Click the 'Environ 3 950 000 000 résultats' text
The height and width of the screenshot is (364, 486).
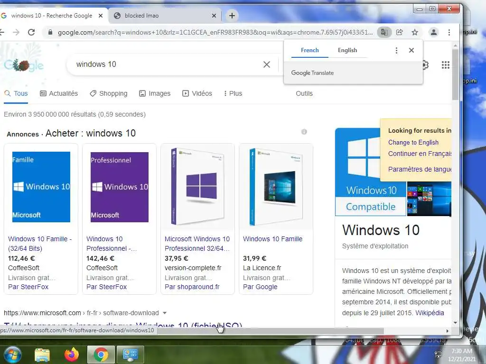(75, 114)
